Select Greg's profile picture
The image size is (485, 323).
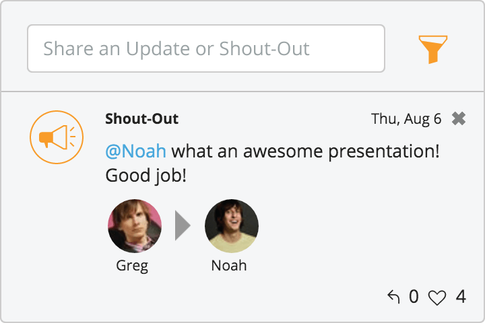pos(134,226)
